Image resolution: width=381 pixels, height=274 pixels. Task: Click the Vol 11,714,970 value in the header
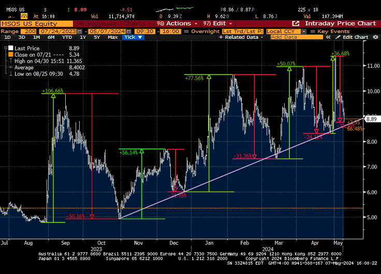tap(122, 17)
